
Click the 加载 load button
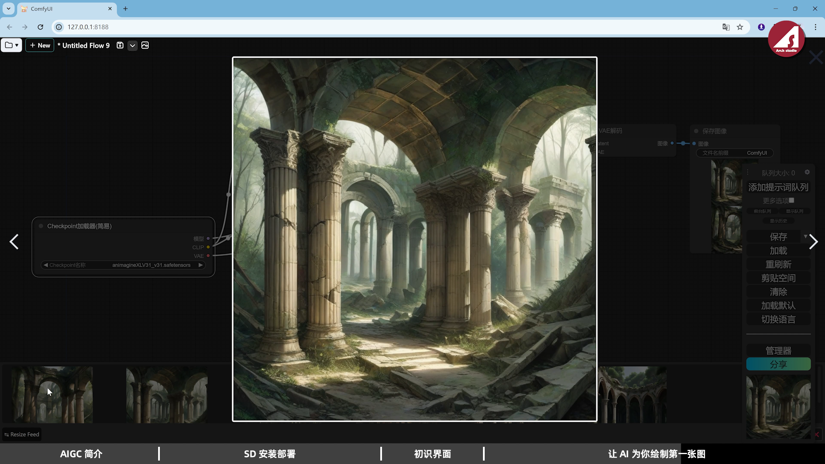[778, 250]
